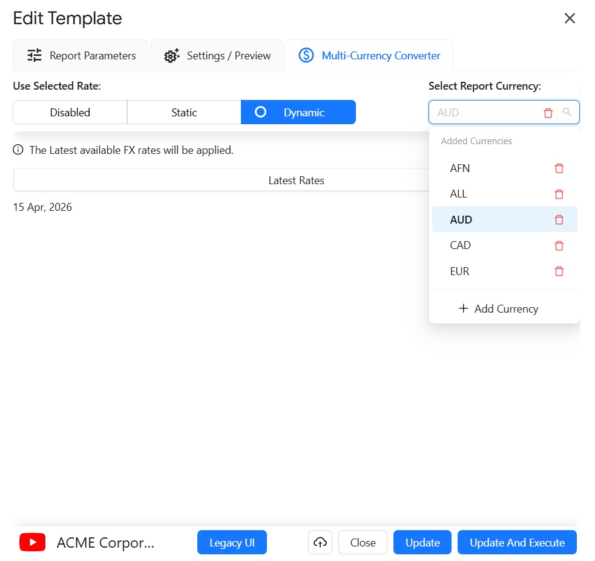Remove EUR using its trash icon
The height and width of the screenshot is (561, 595).
(559, 271)
